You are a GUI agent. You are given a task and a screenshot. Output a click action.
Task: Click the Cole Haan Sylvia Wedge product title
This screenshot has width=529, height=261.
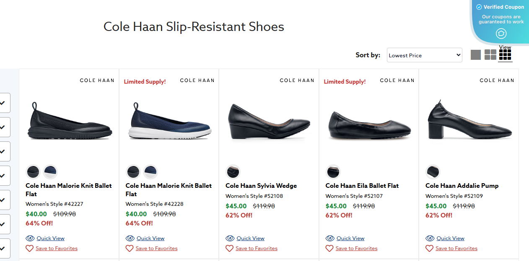pos(261,185)
